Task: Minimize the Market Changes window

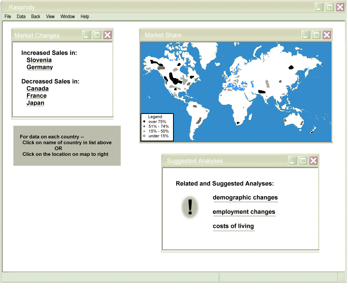Action: pos(87,35)
